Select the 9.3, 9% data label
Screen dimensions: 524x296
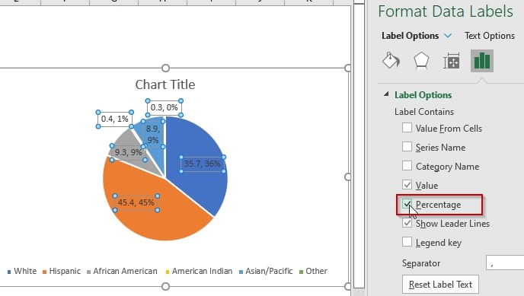[x=128, y=152]
